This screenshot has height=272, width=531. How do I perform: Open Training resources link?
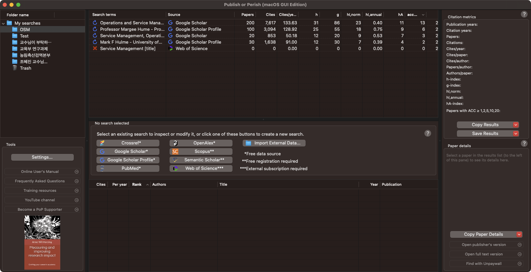tap(42, 191)
